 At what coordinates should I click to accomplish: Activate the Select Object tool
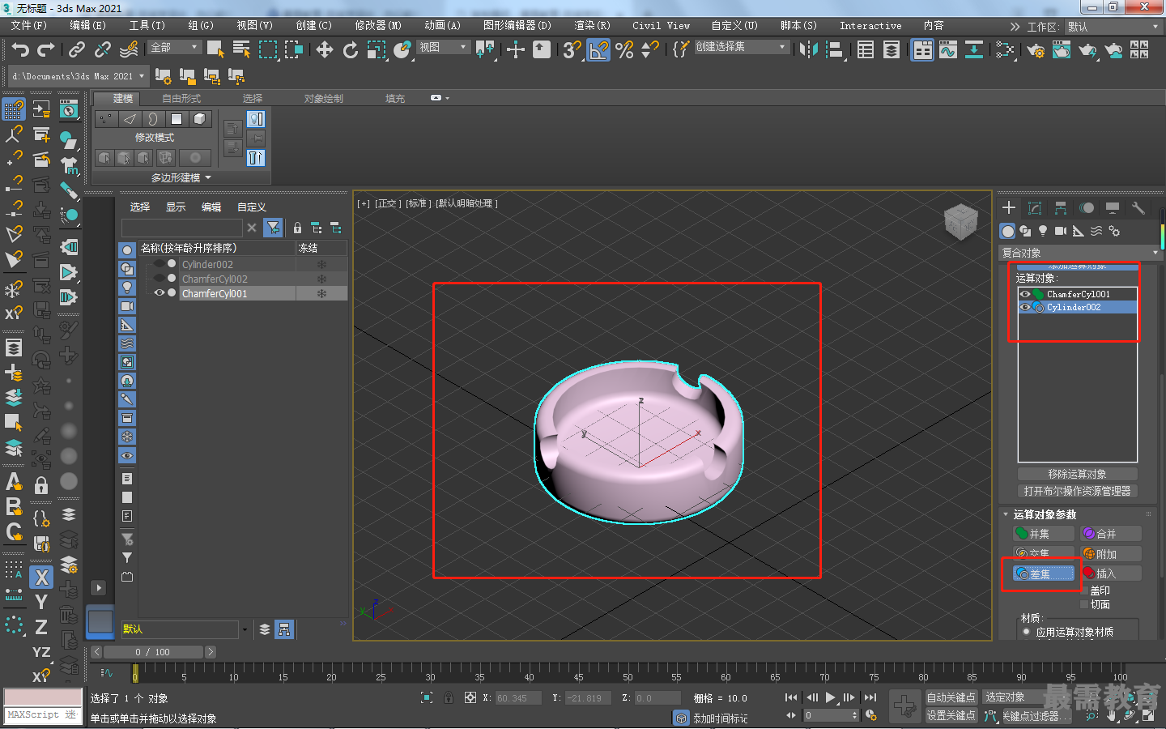pyautogui.click(x=215, y=50)
